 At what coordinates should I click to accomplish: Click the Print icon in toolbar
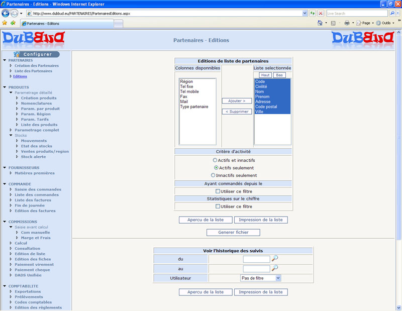(347, 23)
